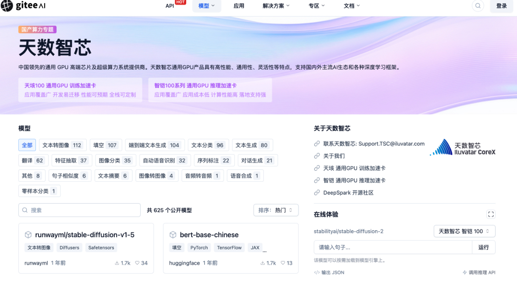The image size is (517, 285).
Task: Click the PyTorch tag on bert-base-chinese card
Action: (x=199, y=247)
